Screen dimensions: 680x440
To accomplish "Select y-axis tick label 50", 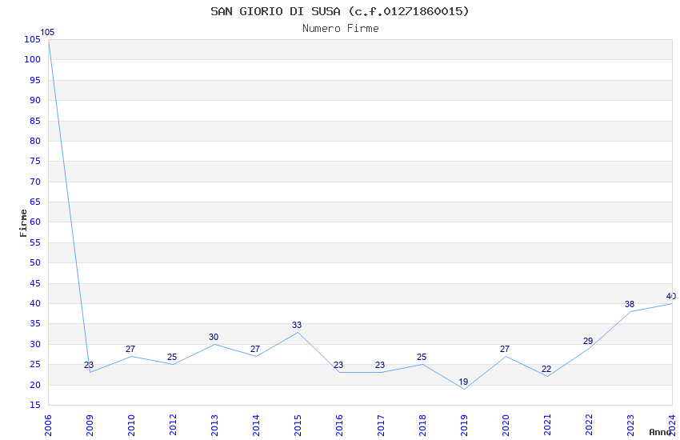I will (x=34, y=263).
